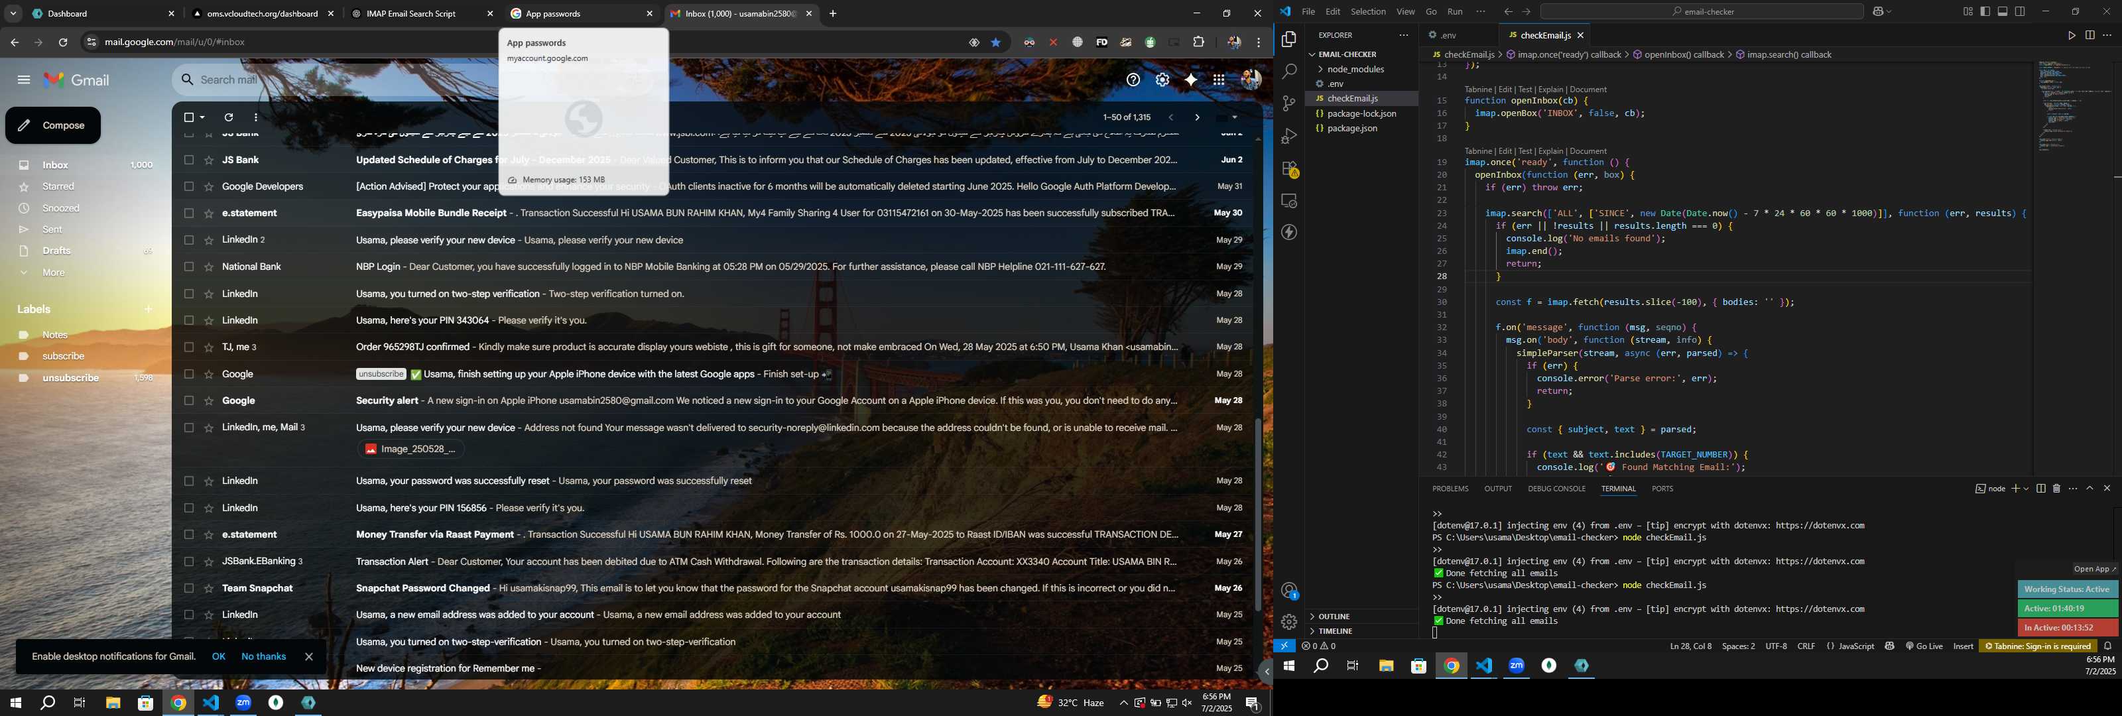The image size is (2122, 716).
Task: Select checkbox for Google Developers email
Action: tap(188, 187)
